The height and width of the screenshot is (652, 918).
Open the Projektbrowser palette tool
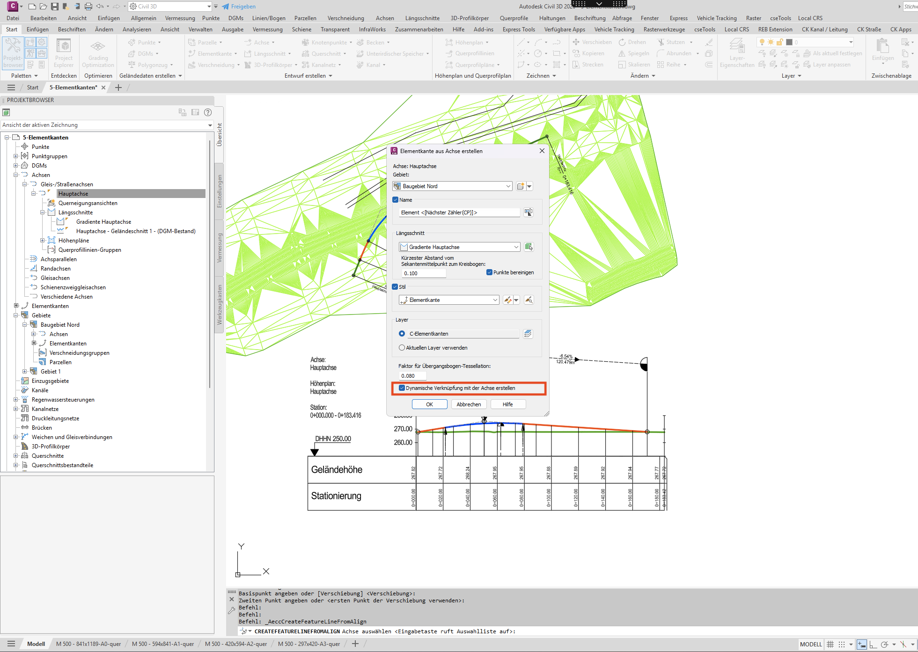tap(13, 53)
